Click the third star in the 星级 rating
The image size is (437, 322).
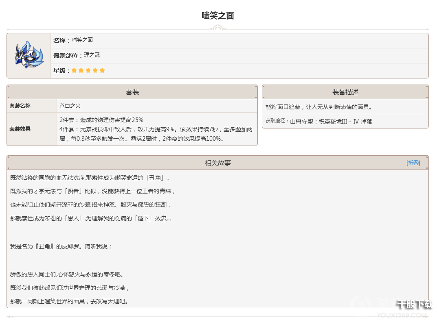click(88, 70)
